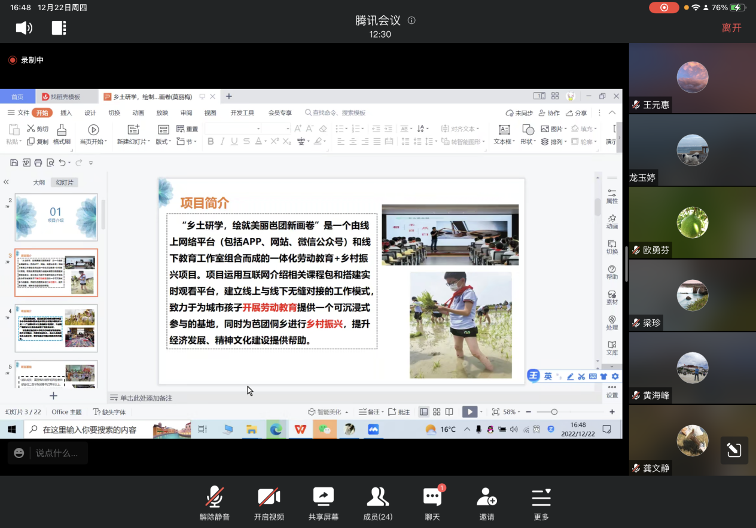The image size is (756, 528).
Task: Open the 共享屏幕 share screen icon
Action: coord(323,497)
